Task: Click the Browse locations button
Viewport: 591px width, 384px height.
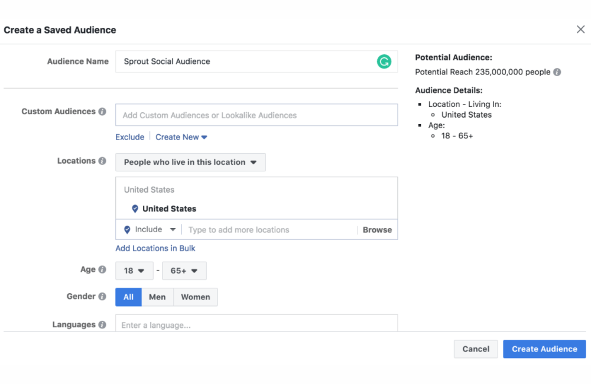Action: click(x=377, y=230)
